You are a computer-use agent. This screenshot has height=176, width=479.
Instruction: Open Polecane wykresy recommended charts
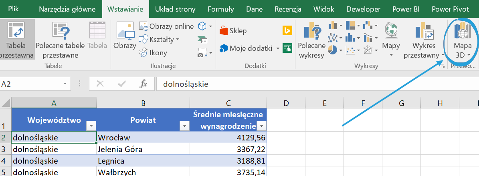(x=311, y=39)
